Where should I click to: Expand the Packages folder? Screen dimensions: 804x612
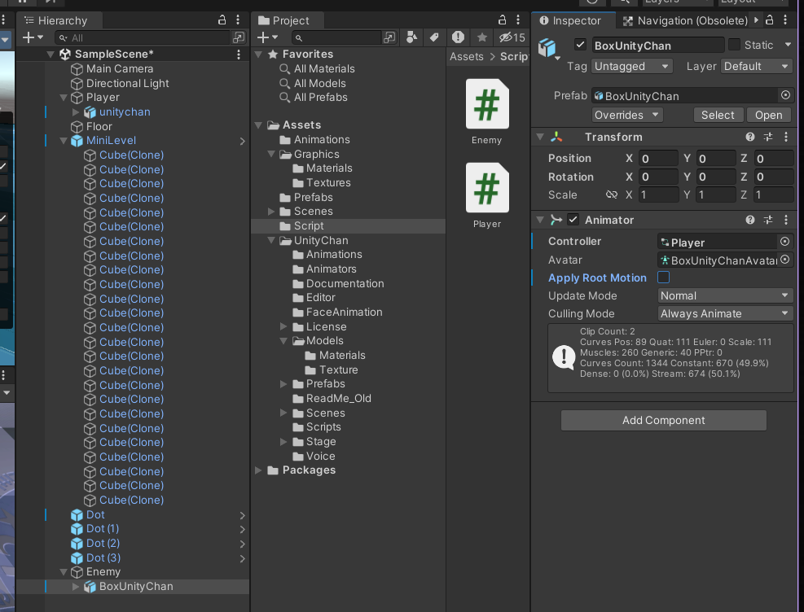(258, 470)
